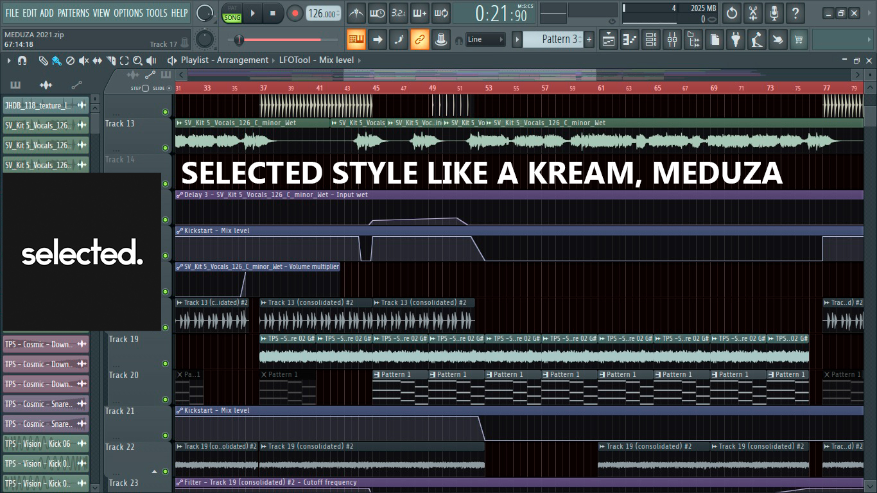Toggle the playlist snap magnet
Screen dimensions: 877x493
tap(22, 60)
